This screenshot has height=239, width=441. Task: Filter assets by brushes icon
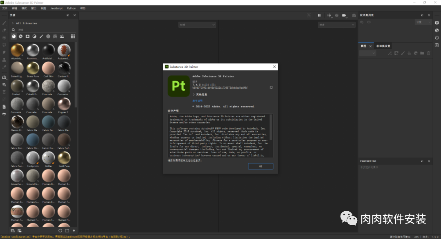tap(41, 36)
